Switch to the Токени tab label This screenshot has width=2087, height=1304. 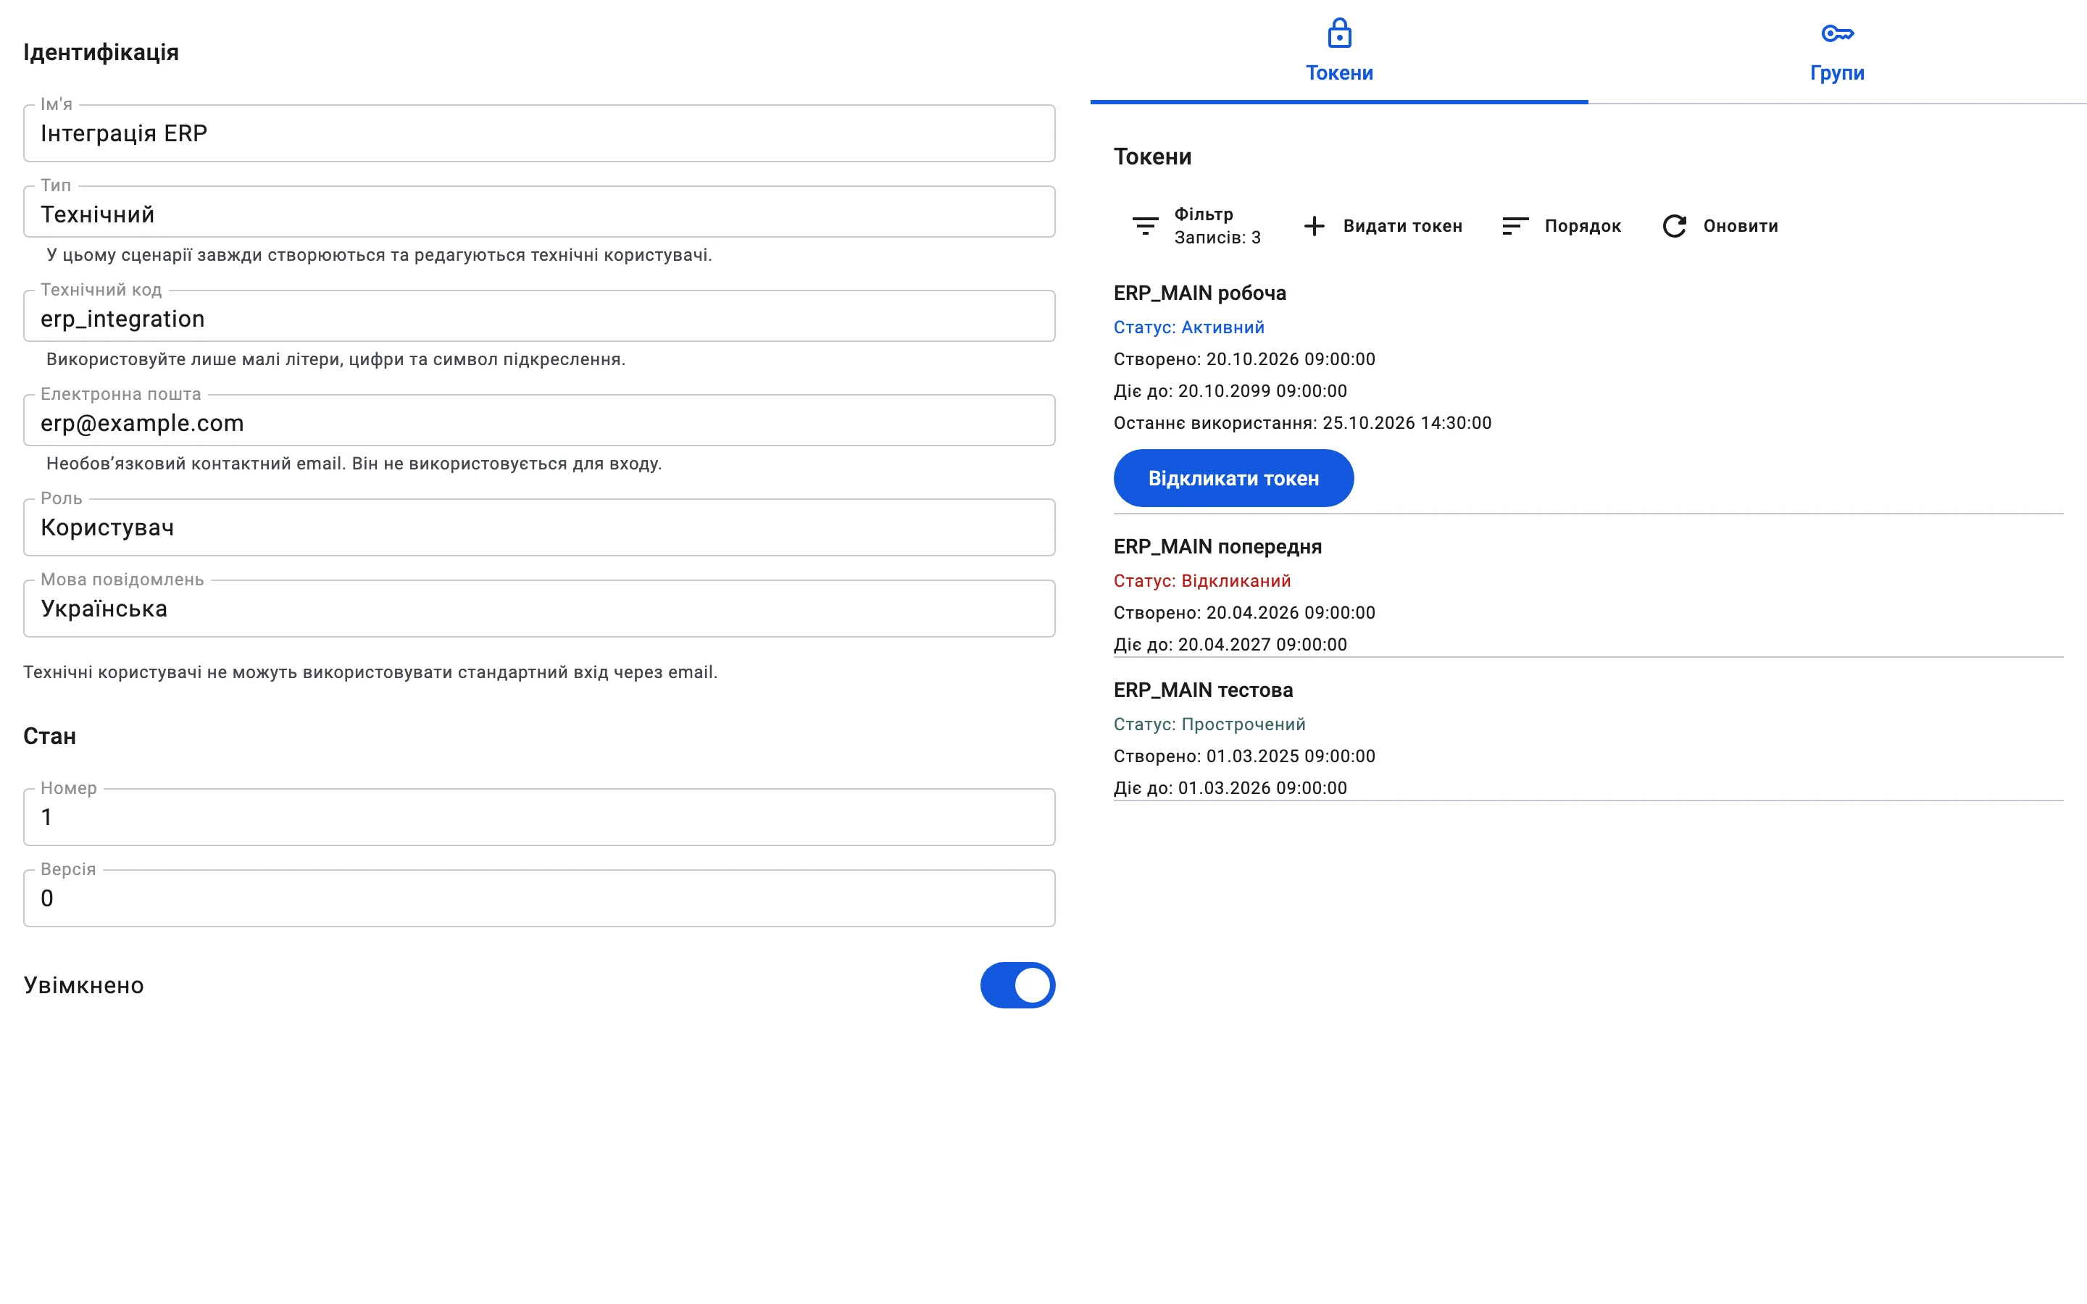coord(1338,72)
